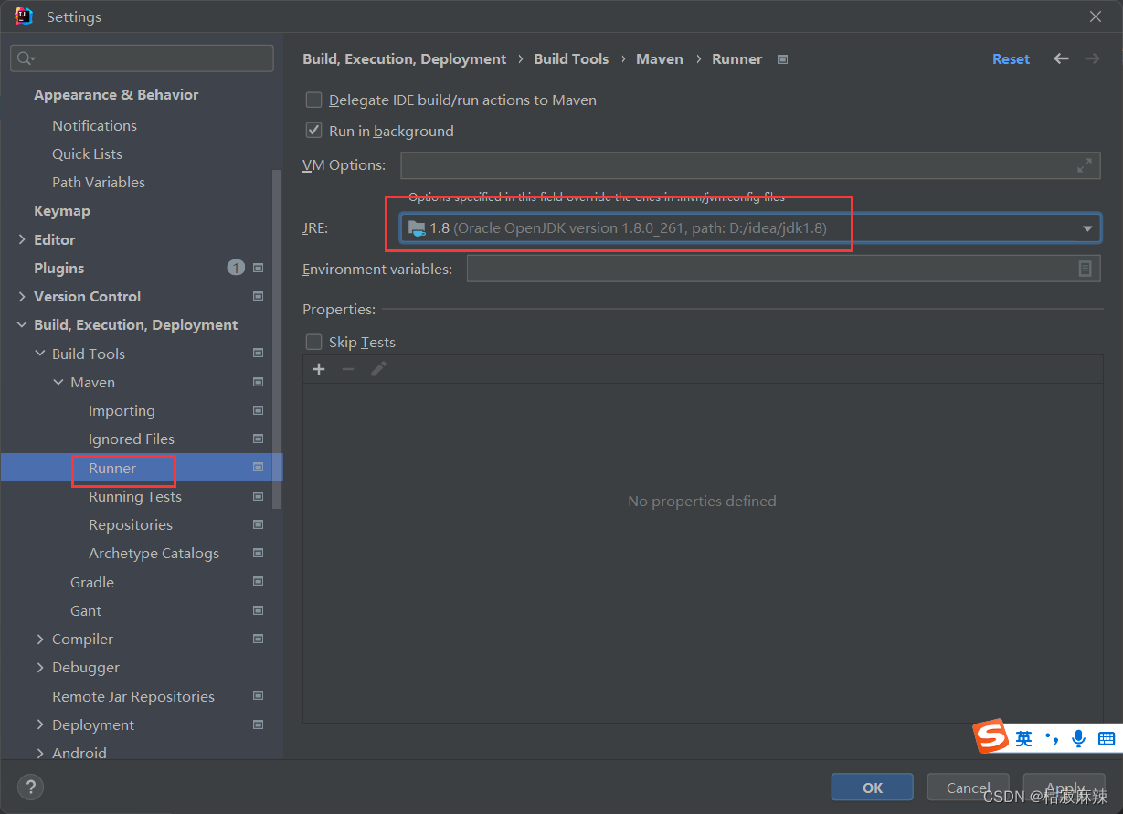Click the project-level icon beside Remote Jar Repositories

coord(259,696)
